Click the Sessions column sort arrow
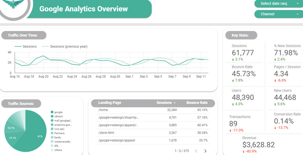This screenshot has width=303, height=155. point(175,103)
